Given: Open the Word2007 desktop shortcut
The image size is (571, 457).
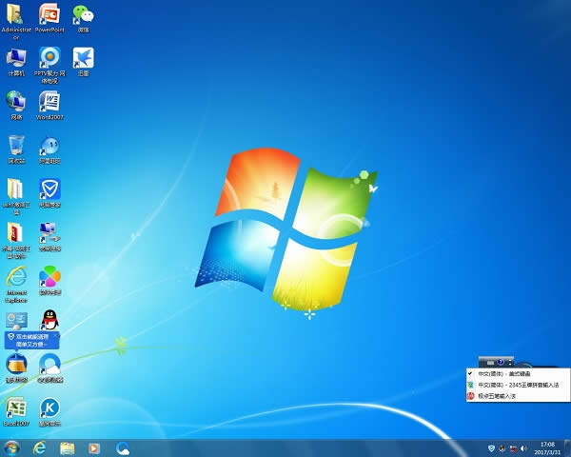Looking at the screenshot, I should 49,102.
